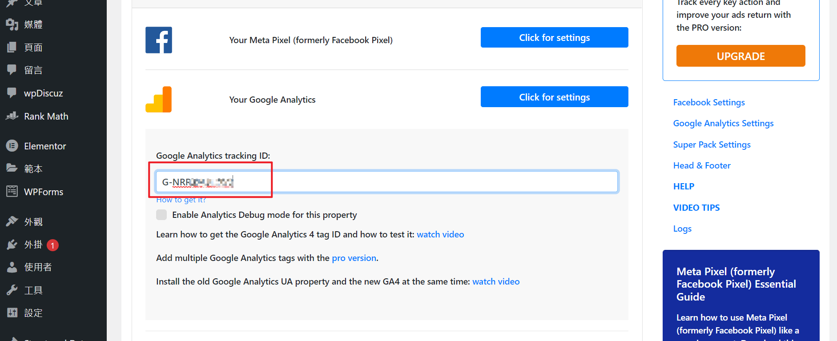Click the plugins plug icon
837x341 pixels.
coord(12,245)
